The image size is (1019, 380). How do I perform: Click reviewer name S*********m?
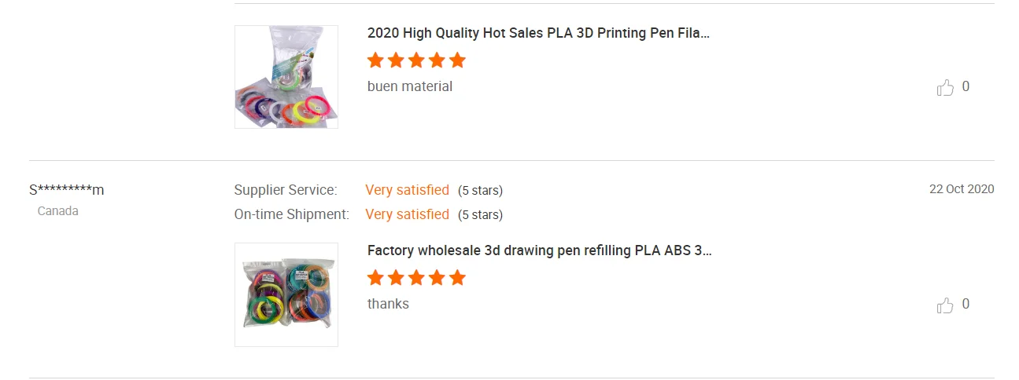67,190
